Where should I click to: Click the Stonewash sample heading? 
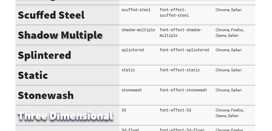point(46,95)
